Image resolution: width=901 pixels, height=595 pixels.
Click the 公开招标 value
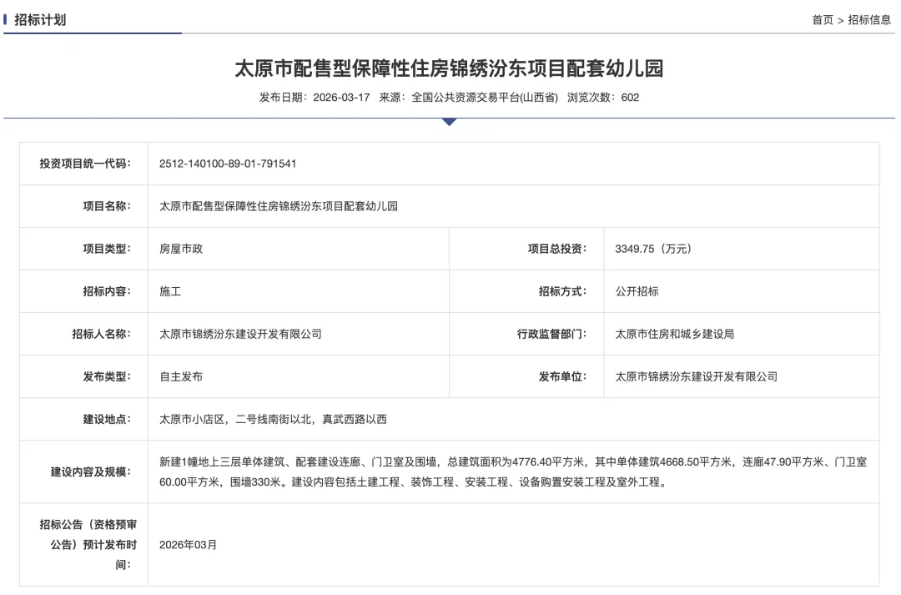(x=637, y=291)
